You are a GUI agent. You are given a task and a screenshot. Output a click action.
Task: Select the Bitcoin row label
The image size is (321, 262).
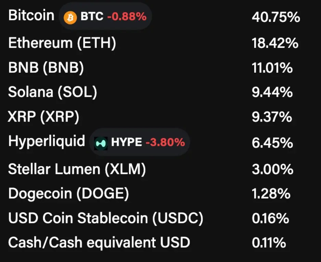click(x=31, y=15)
